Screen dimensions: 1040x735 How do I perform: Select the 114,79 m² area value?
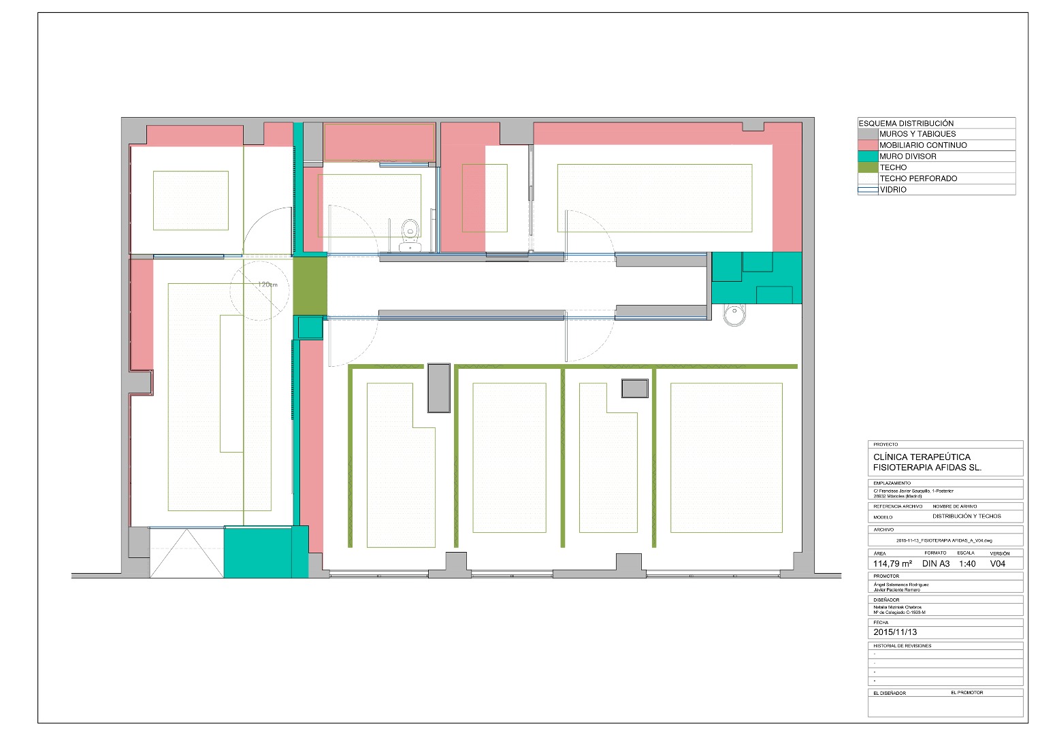pos(892,563)
